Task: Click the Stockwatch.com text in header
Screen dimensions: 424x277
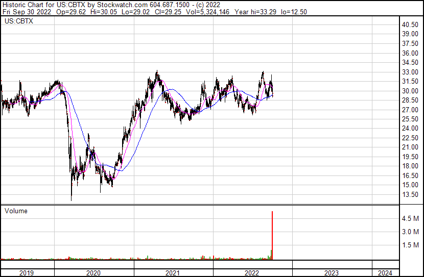Action: pyautogui.click(x=123, y=5)
